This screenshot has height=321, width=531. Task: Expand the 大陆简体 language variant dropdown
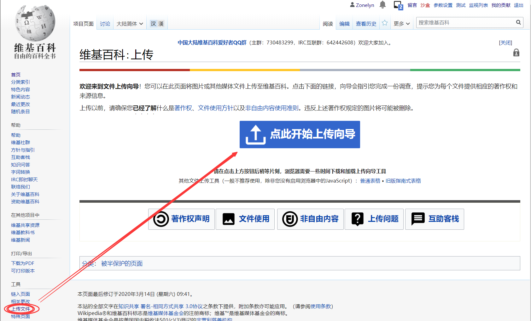130,24
